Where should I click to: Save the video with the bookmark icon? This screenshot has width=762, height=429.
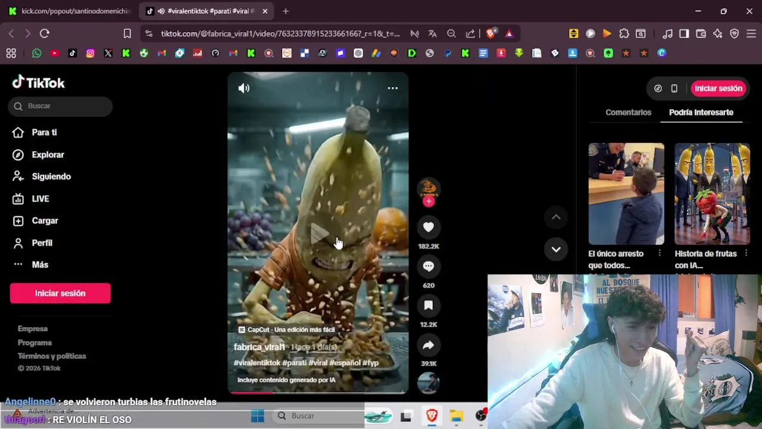point(429,306)
